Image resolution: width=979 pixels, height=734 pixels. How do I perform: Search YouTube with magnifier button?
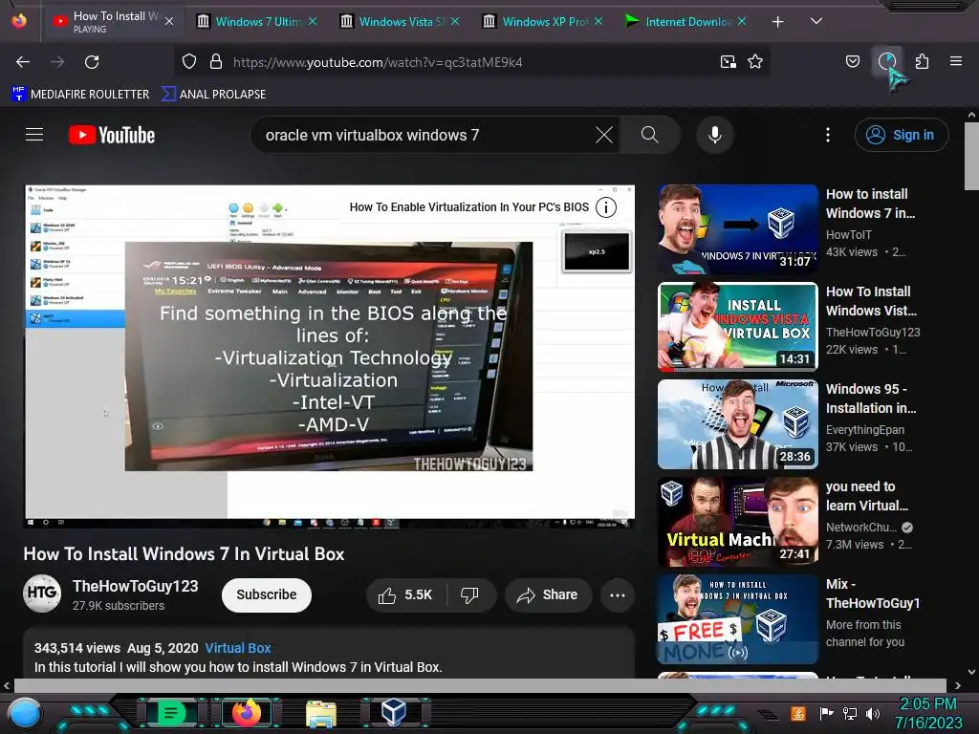(x=650, y=135)
